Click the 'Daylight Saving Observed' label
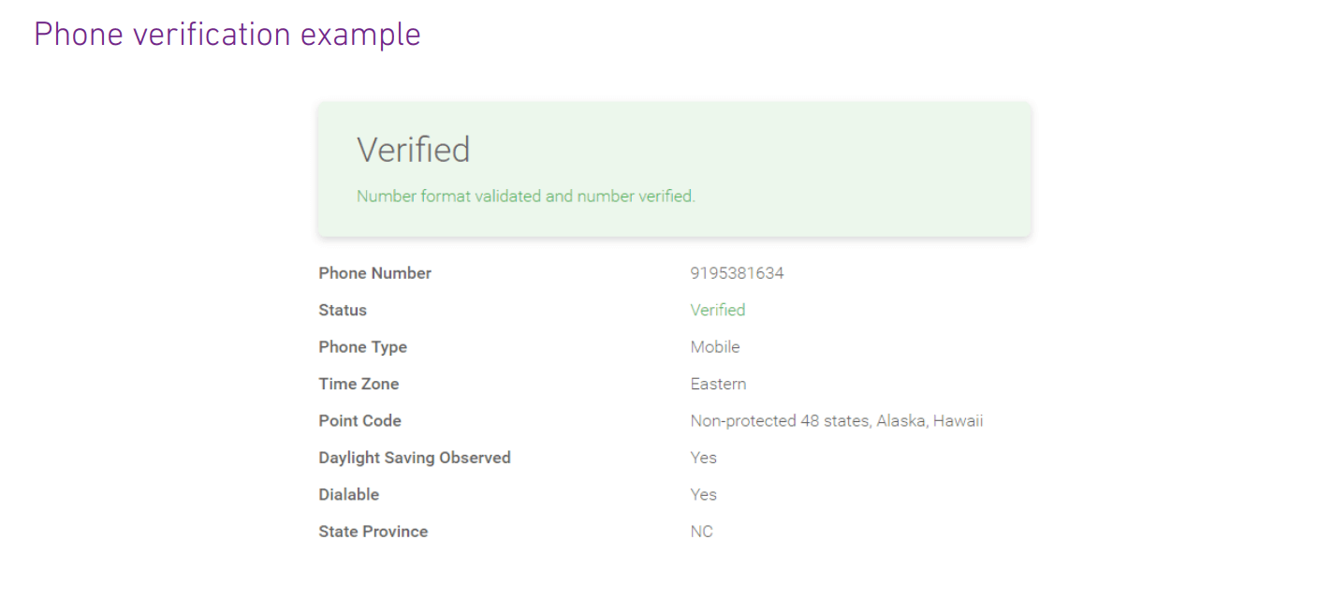1332x598 pixels. coord(415,458)
